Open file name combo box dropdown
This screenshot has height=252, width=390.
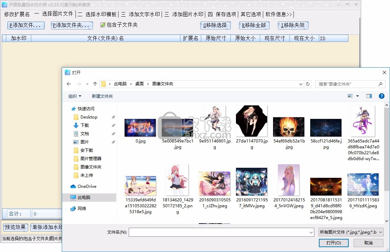pyautogui.click(x=311, y=232)
